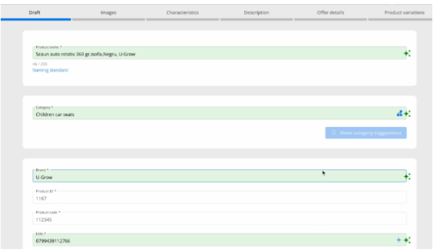
Task: Open the Category field with Children car seats
Action: click(x=219, y=113)
